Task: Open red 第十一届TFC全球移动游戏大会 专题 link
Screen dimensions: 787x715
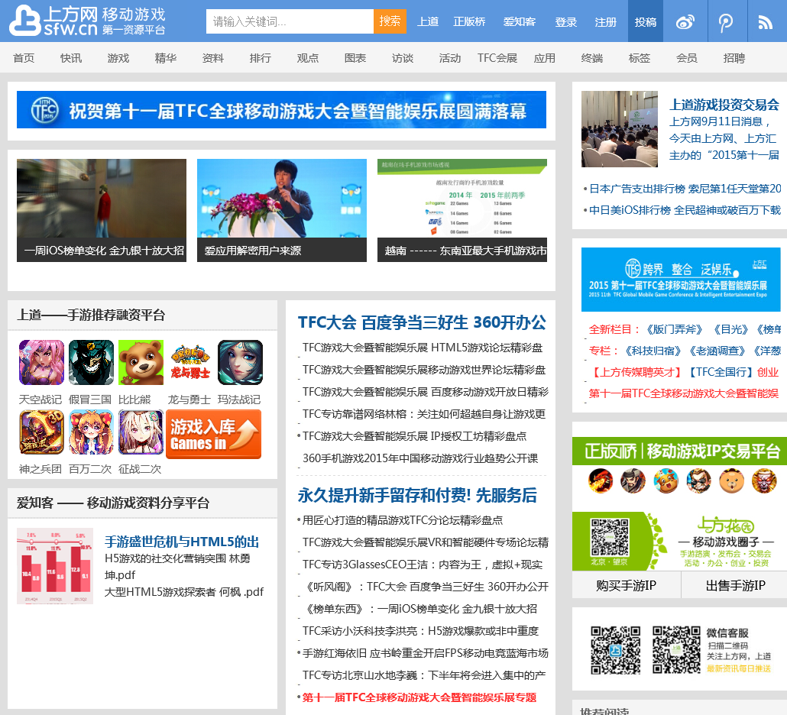Action: coord(419,697)
